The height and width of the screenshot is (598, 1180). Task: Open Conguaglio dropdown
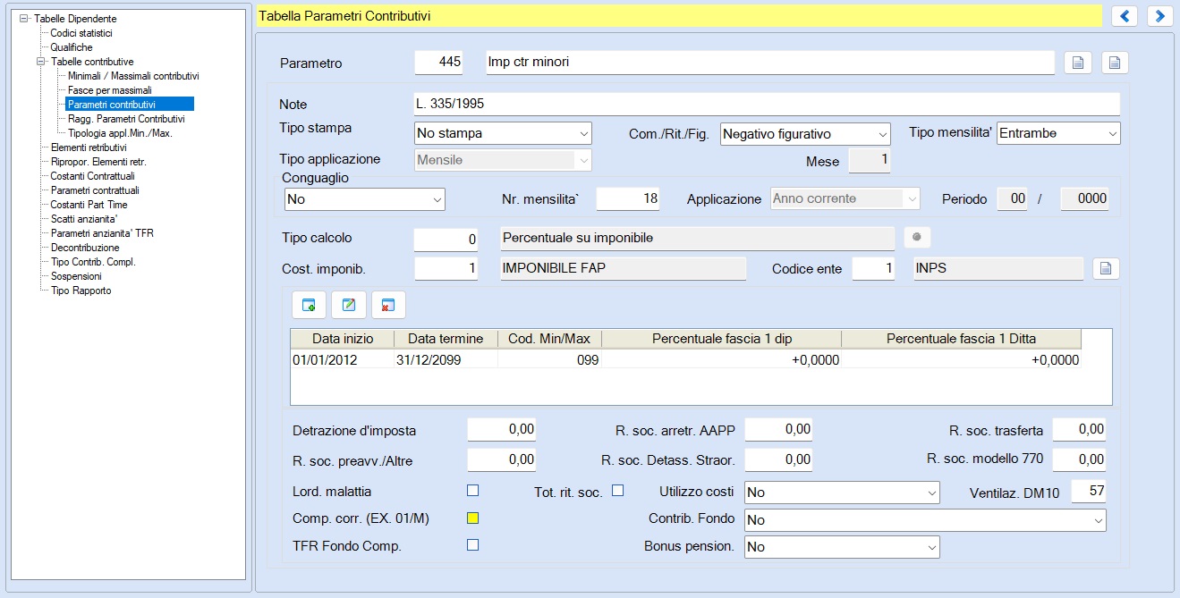tap(364, 199)
